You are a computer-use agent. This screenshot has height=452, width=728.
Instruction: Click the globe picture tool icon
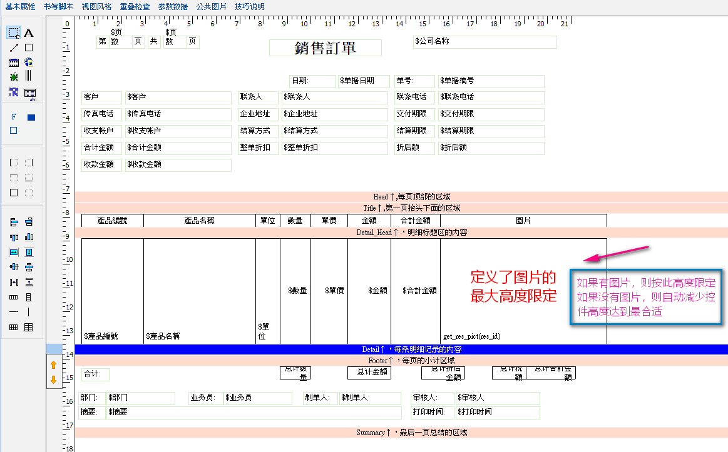pyautogui.click(x=29, y=62)
